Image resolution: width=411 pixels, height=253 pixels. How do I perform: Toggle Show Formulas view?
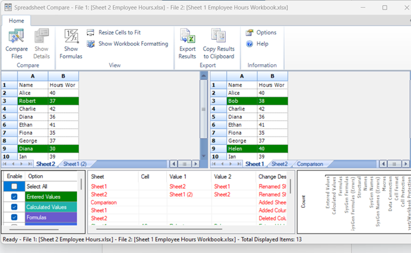coord(71,43)
